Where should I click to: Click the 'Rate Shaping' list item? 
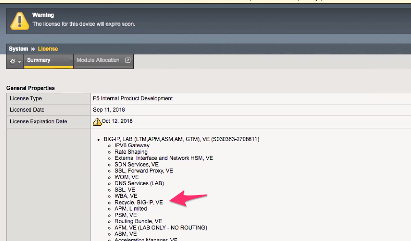[131, 152]
